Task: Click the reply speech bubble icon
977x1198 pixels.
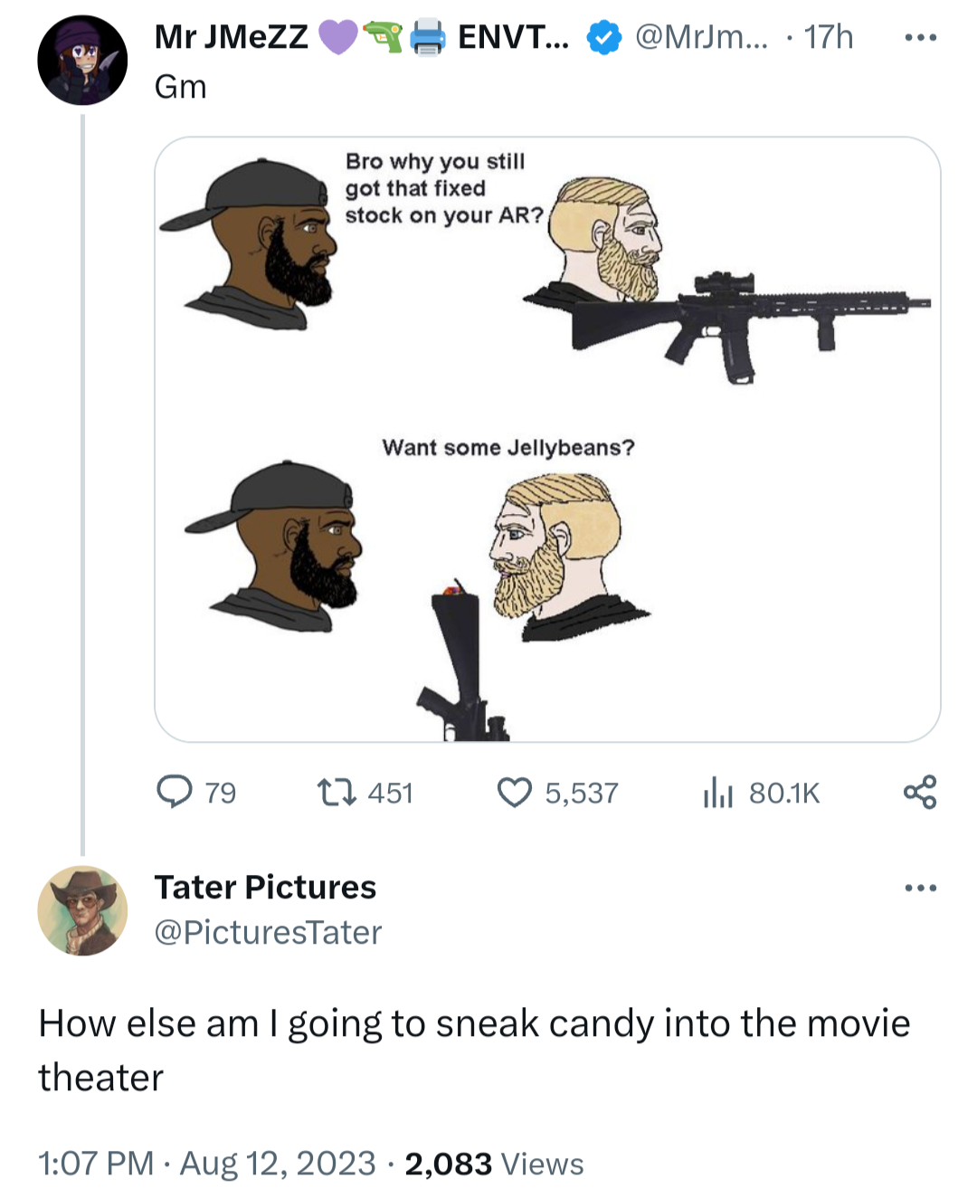Action: point(175,792)
